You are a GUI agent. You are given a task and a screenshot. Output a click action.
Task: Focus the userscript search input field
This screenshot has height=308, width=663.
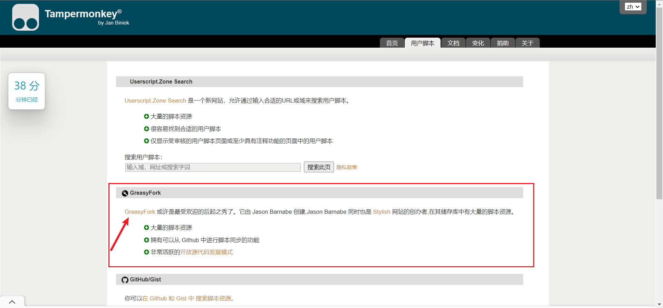click(213, 167)
